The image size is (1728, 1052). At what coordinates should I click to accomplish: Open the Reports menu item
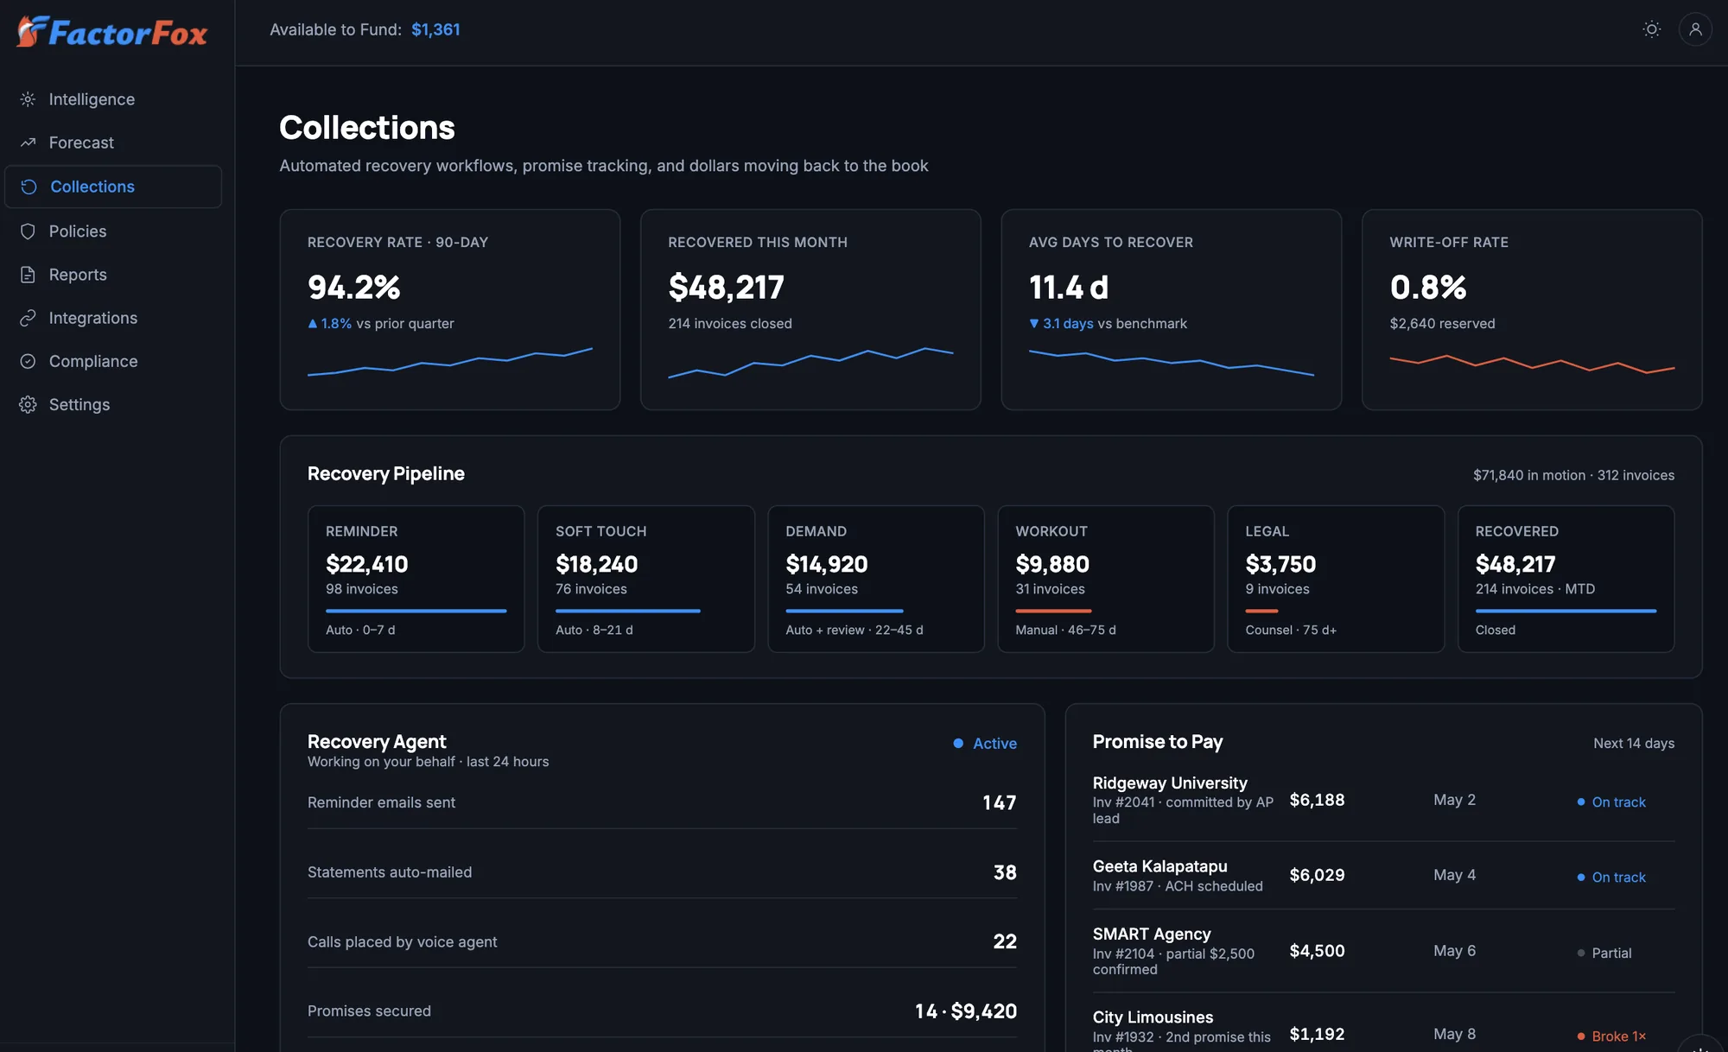click(x=113, y=275)
